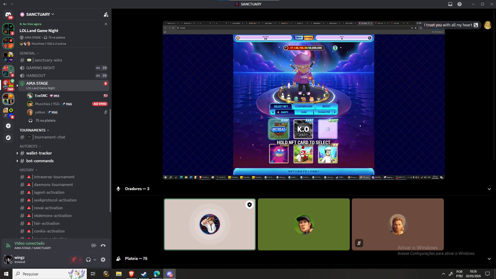Viewport: 496px width, 279px height.
Task: Open the iagent-activation channel
Action: coord(64,192)
